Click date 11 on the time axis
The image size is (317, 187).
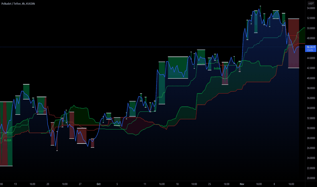145,184
